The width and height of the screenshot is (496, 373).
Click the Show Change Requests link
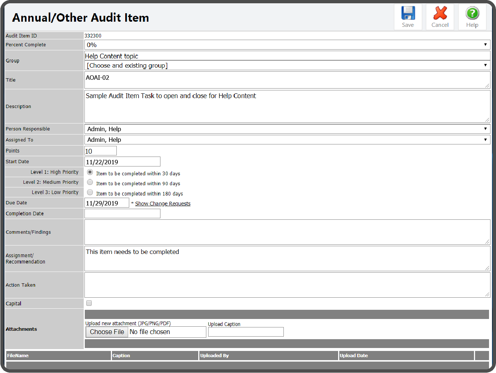coord(163,204)
